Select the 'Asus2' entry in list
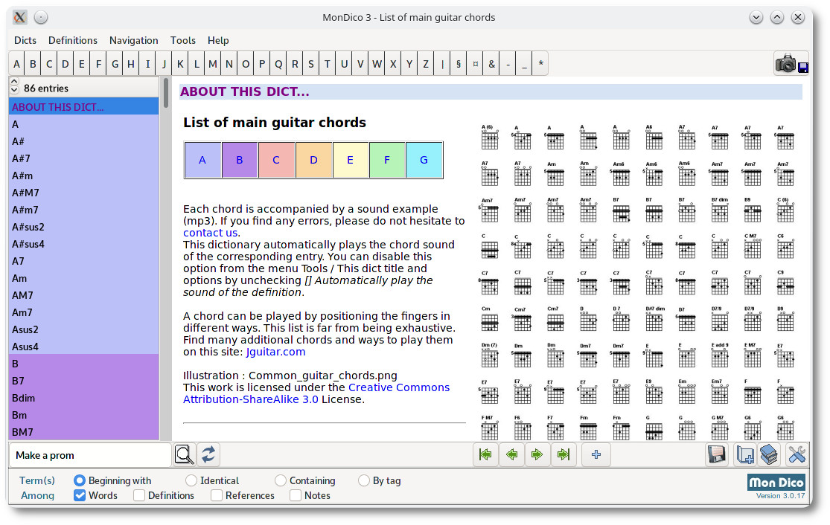 [83, 329]
